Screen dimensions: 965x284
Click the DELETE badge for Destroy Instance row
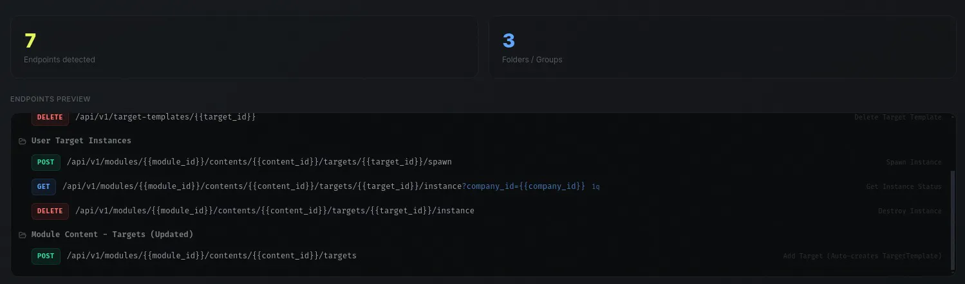pyautogui.click(x=50, y=211)
